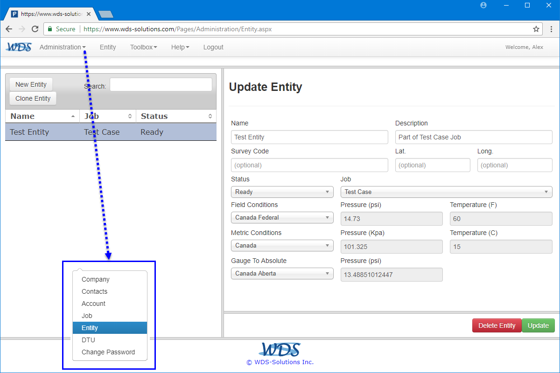Click the red Delete Entity button
Image resolution: width=560 pixels, height=373 pixels.
tap(497, 325)
